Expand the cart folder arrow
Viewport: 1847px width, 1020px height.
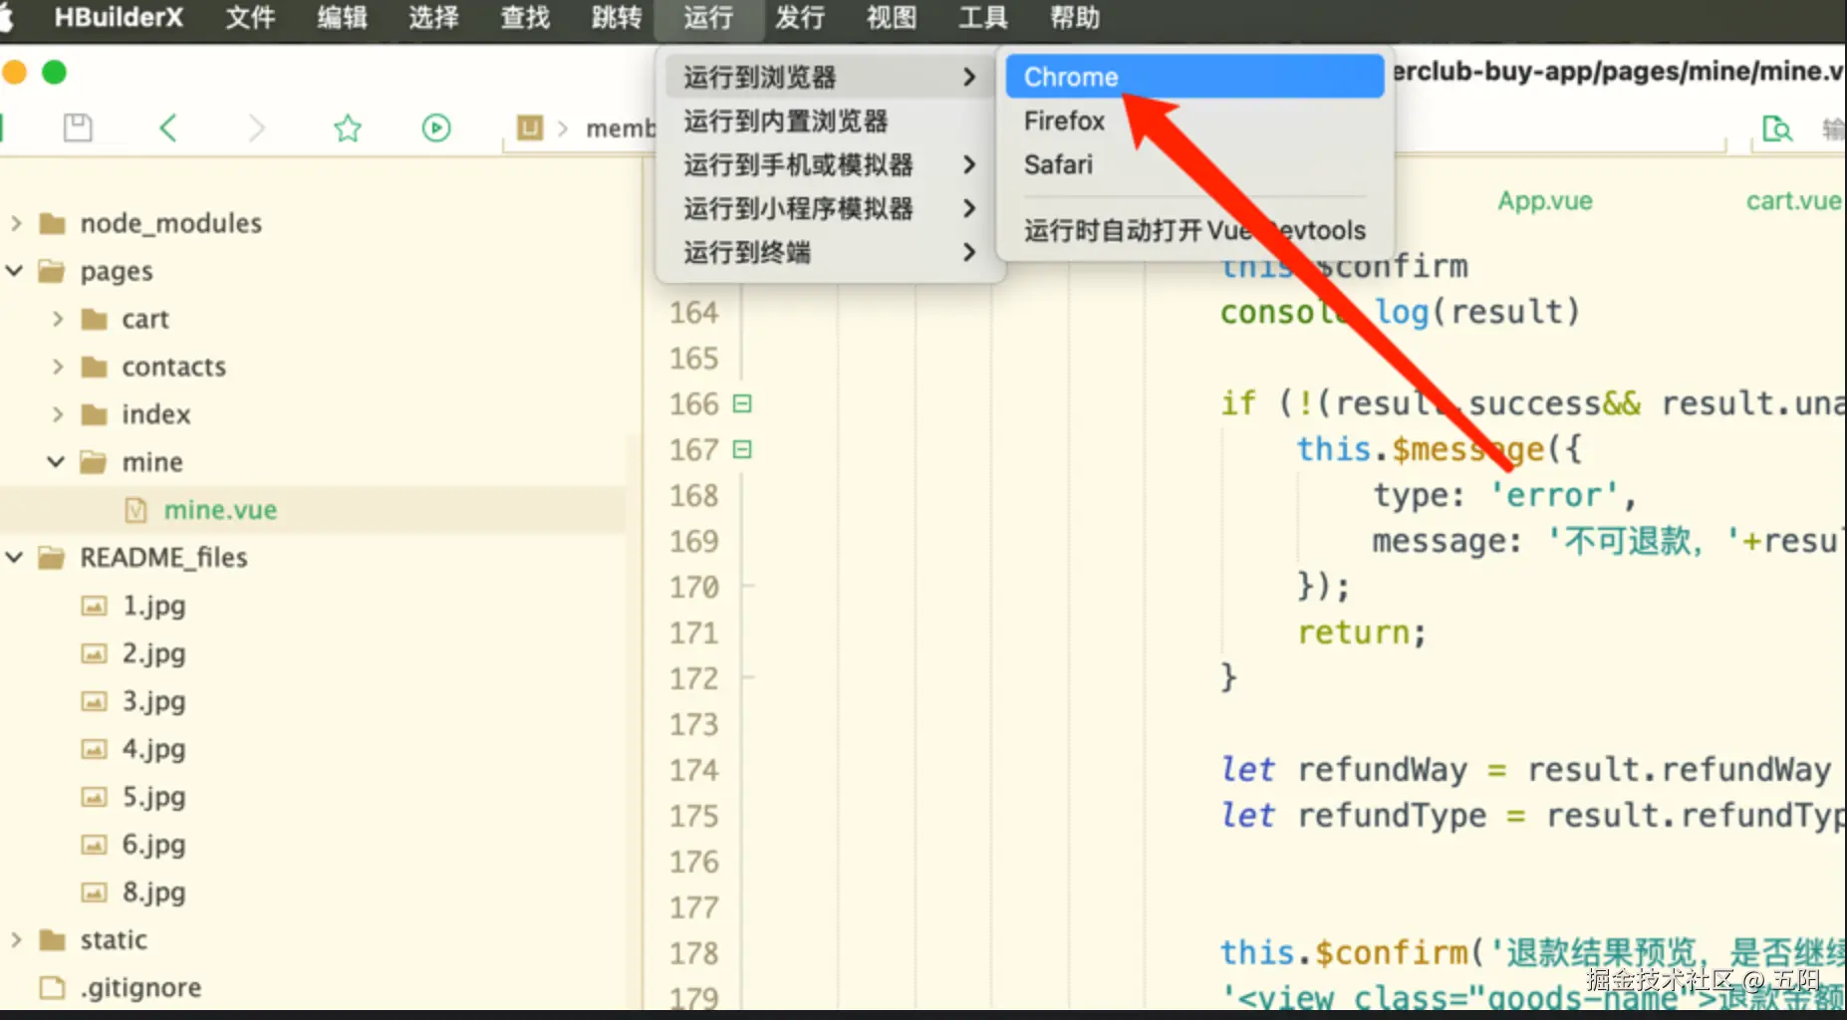[x=58, y=319]
